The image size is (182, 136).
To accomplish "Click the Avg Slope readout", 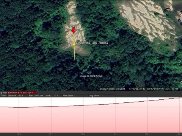I will [x=96, y=96].
